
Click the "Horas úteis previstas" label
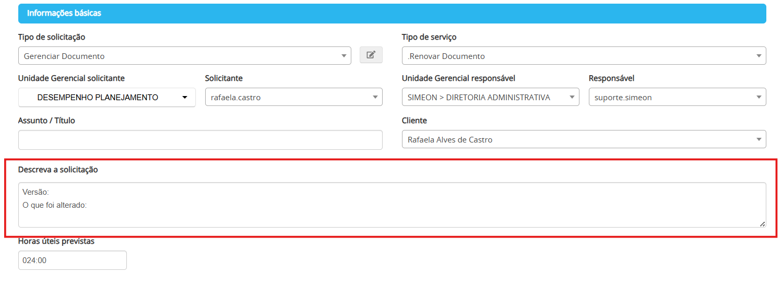point(56,241)
